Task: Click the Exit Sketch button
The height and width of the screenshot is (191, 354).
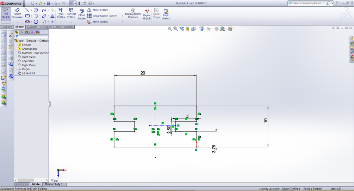Action: point(6,13)
